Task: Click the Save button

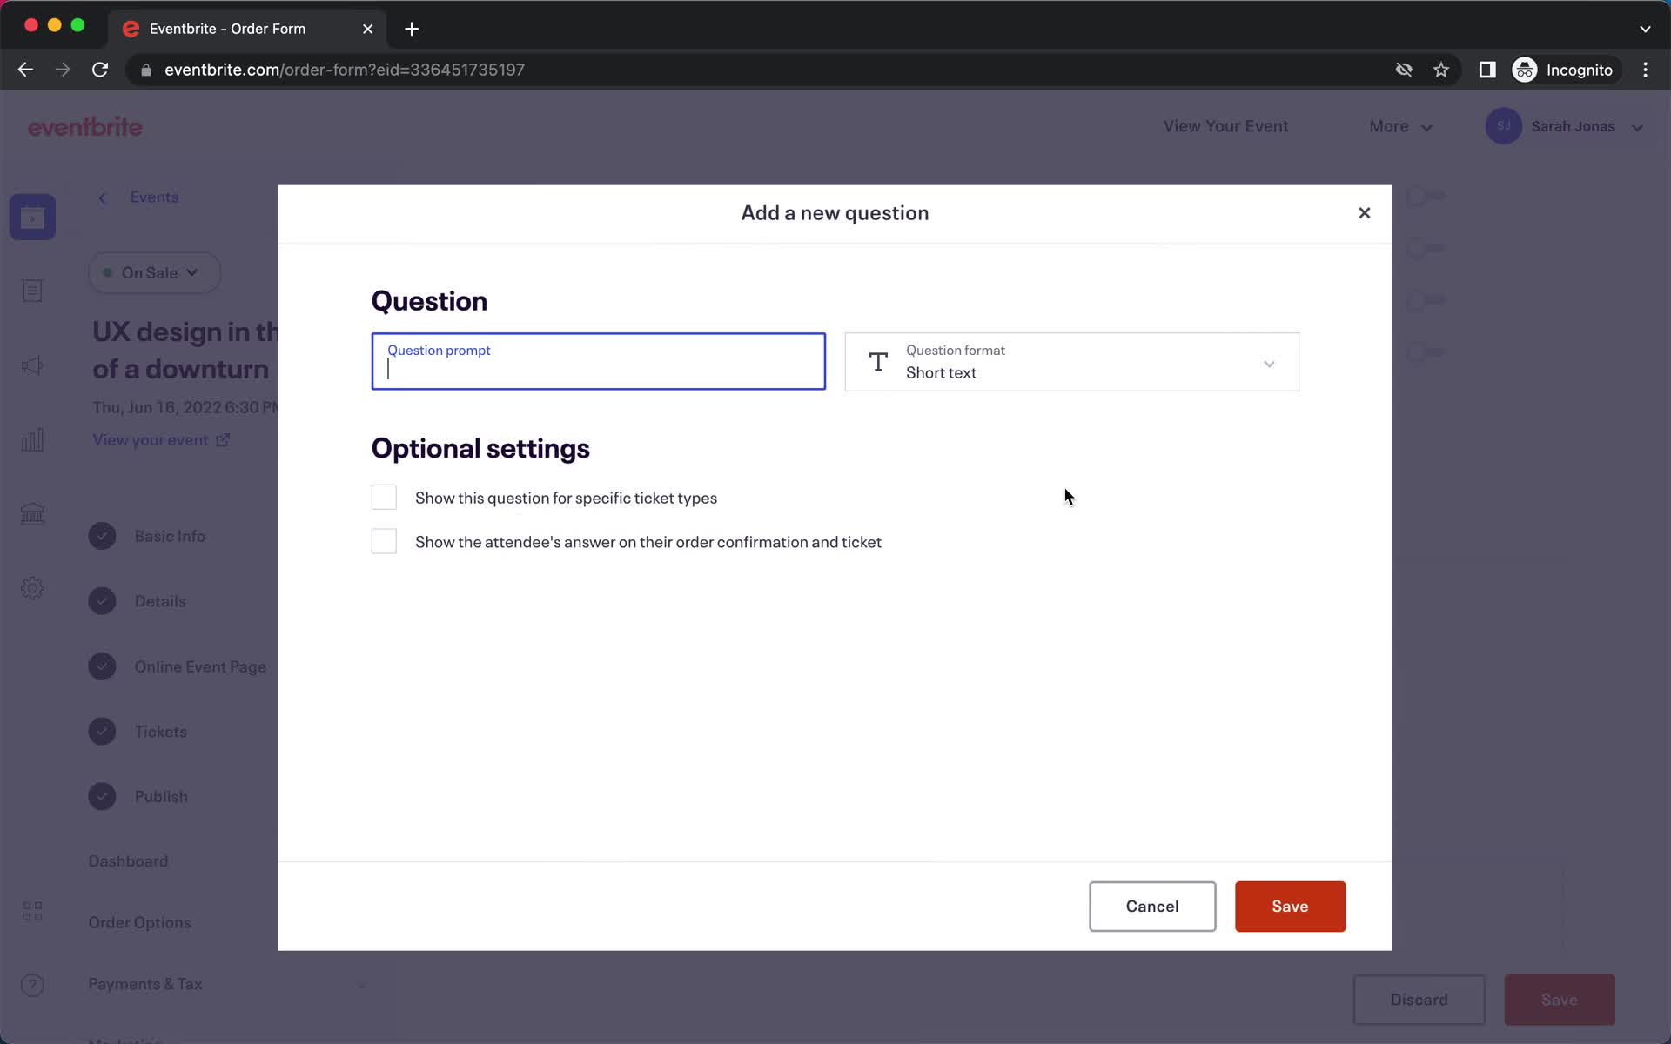Action: [x=1290, y=906]
